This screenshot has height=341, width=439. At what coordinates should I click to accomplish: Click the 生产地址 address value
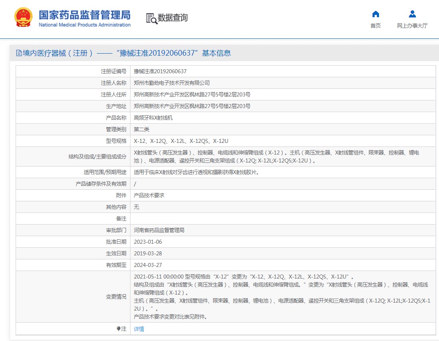[x=192, y=106]
